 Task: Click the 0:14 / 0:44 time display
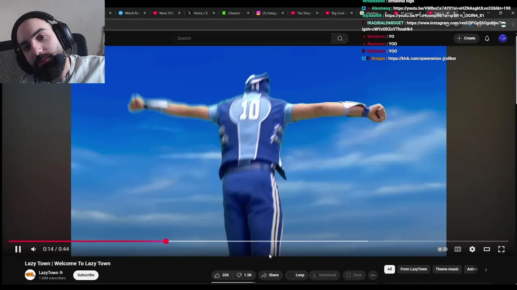(56, 249)
